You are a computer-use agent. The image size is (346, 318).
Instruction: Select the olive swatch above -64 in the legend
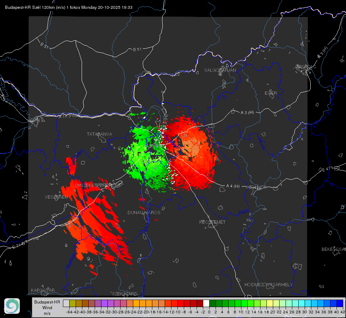coord(72,303)
